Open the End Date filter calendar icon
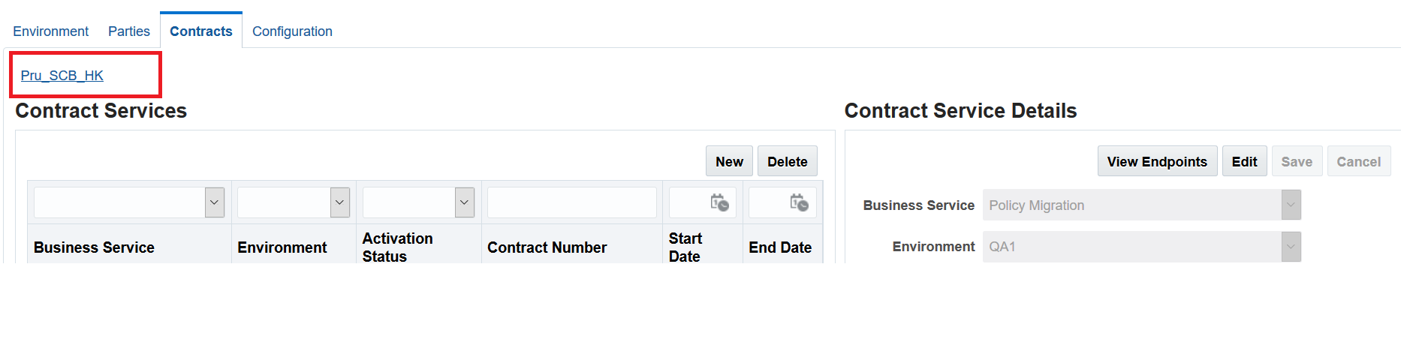This screenshot has height=339, width=1401. point(799,202)
